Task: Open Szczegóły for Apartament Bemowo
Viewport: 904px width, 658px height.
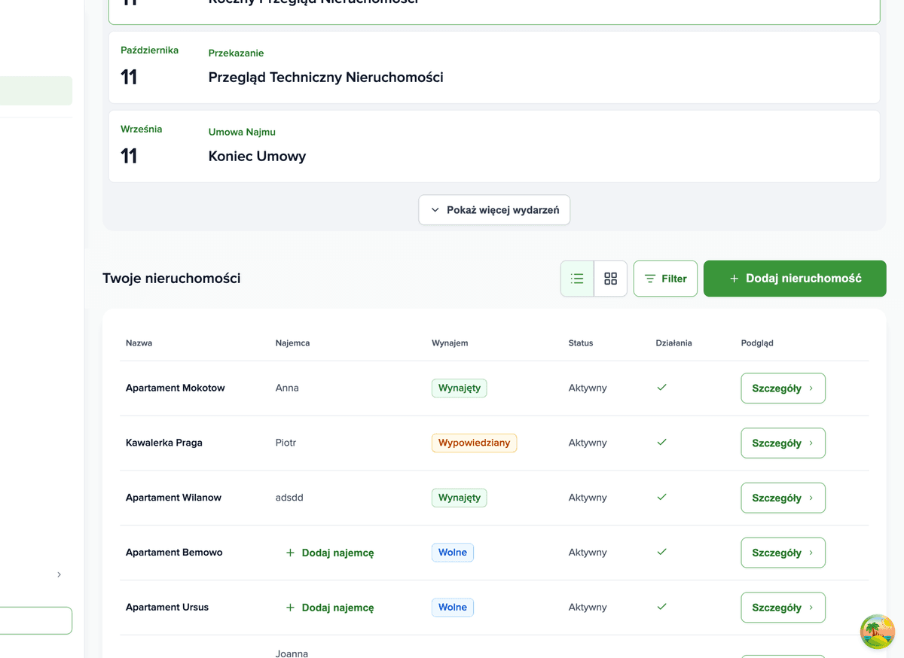Action: click(x=783, y=553)
